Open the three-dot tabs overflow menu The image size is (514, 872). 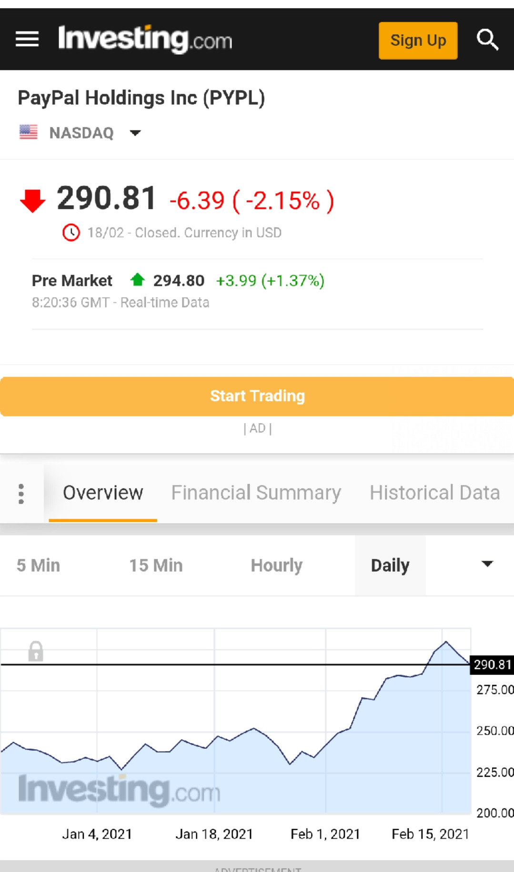click(x=21, y=494)
